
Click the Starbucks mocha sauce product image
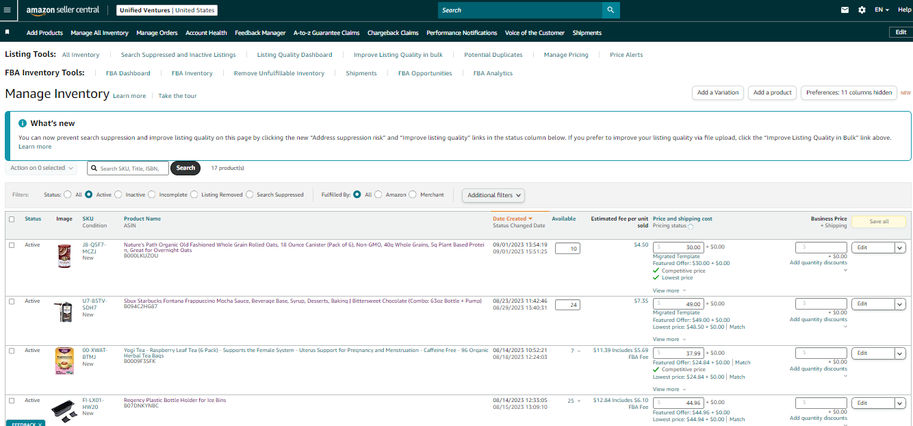click(64, 312)
